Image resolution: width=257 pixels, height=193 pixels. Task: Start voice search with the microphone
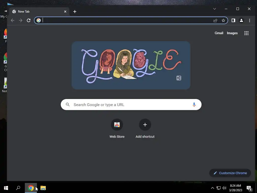click(194, 105)
